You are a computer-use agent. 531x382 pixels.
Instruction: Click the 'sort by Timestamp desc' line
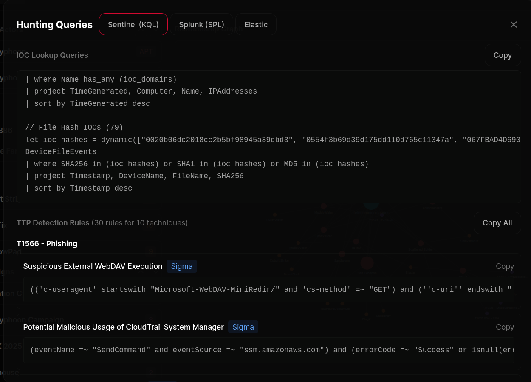tap(79, 188)
